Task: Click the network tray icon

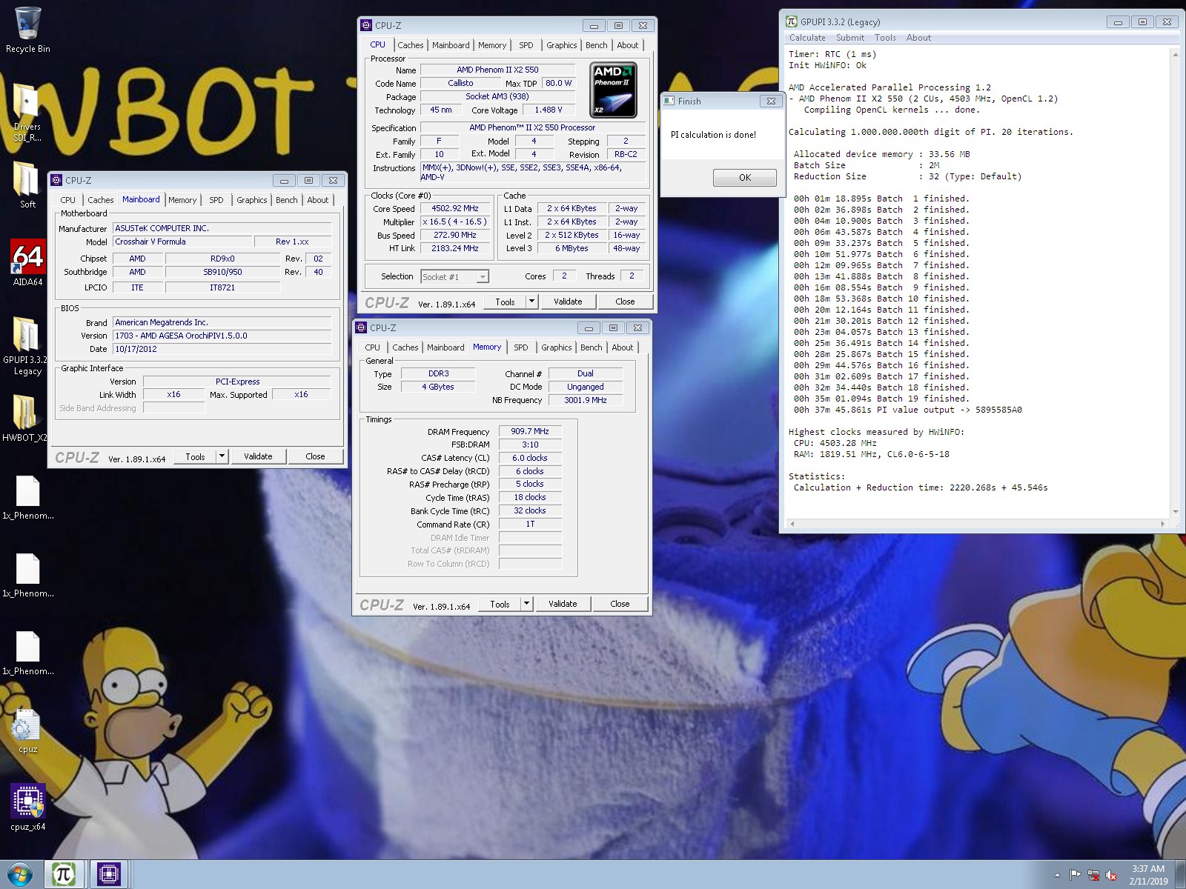Action: click(1093, 875)
